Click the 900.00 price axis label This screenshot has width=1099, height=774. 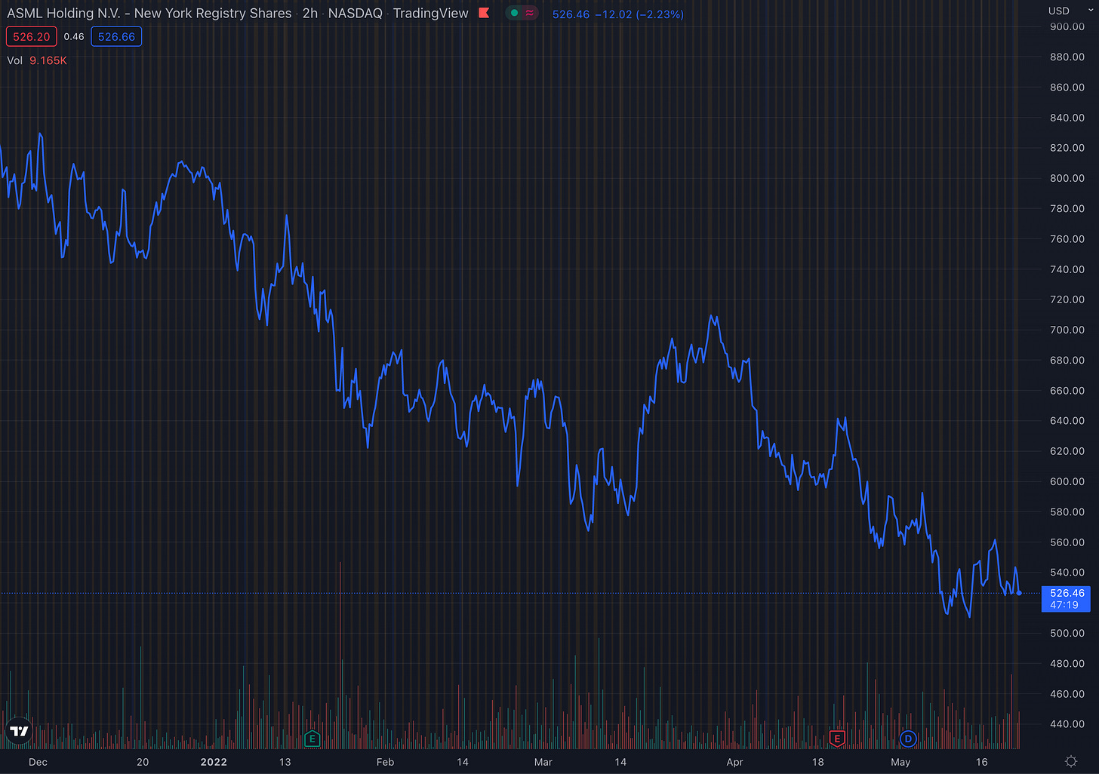[x=1067, y=26]
